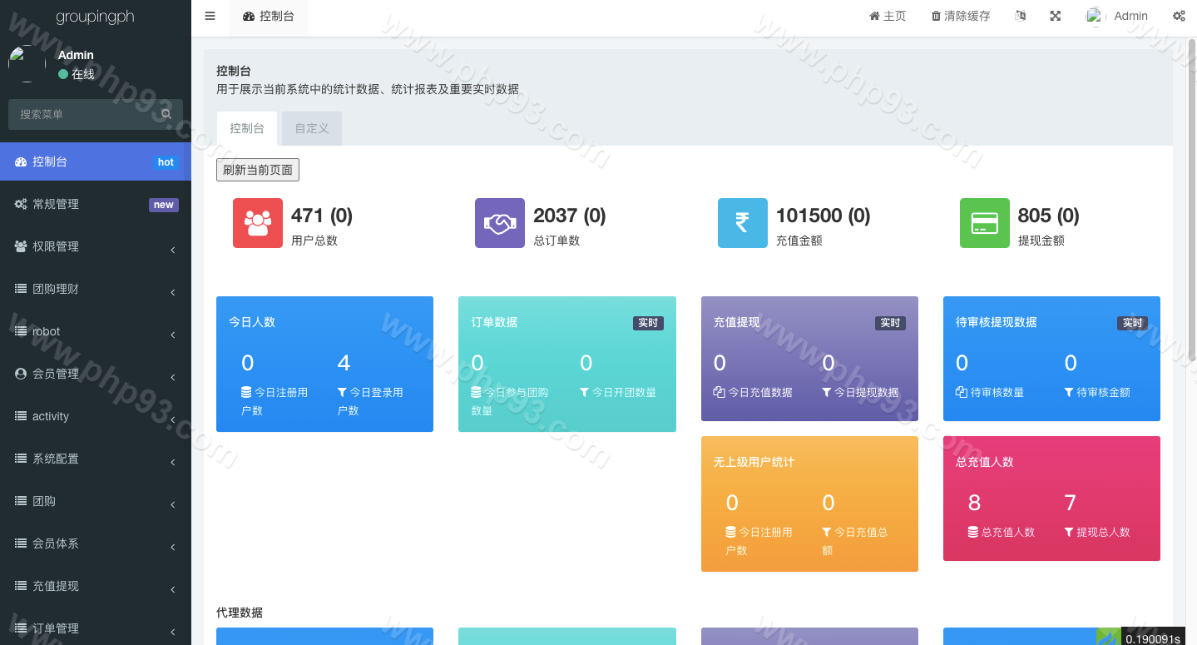Expand the 会员管理 sidebar menu
1197x645 pixels.
click(x=95, y=374)
